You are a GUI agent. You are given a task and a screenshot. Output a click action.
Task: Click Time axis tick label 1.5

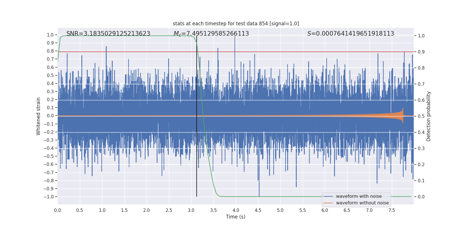[x=124, y=210]
